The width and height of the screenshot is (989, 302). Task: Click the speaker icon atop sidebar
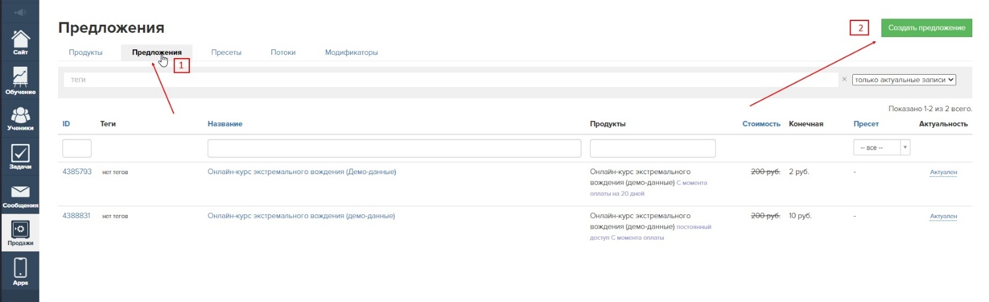point(20,12)
